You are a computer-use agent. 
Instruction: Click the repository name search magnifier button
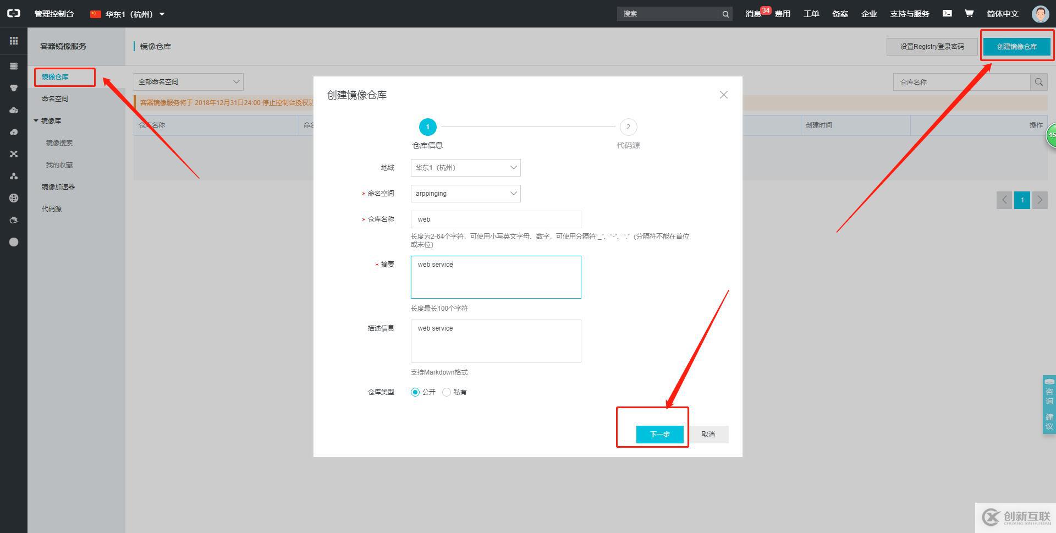coord(1038,82)
